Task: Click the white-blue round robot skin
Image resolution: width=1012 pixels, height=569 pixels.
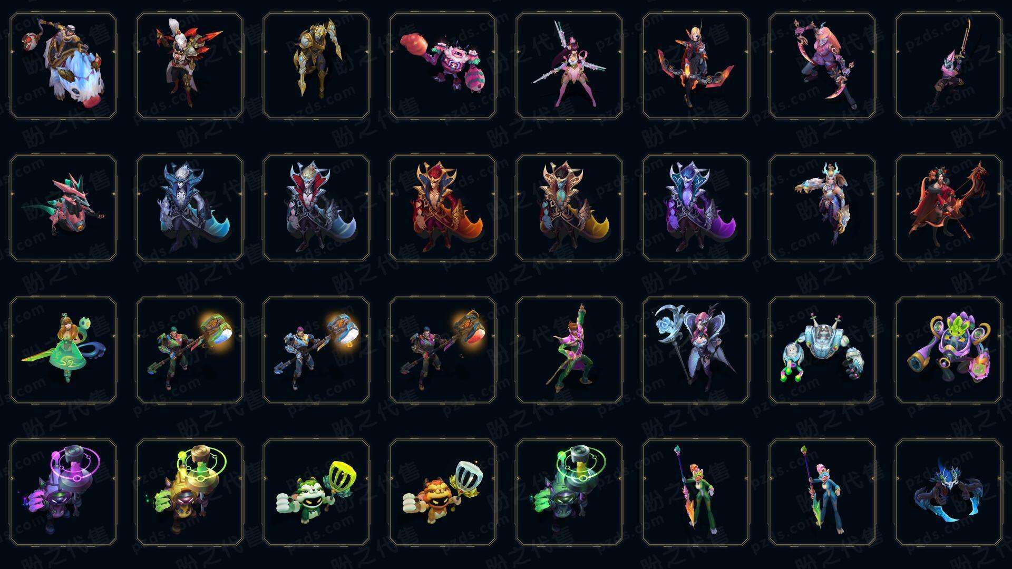Action: pos(822,350)
